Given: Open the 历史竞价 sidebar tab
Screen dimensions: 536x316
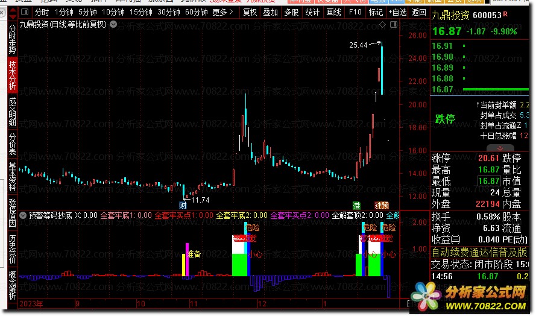Looking at the screenshot, I should pos(12,249).
